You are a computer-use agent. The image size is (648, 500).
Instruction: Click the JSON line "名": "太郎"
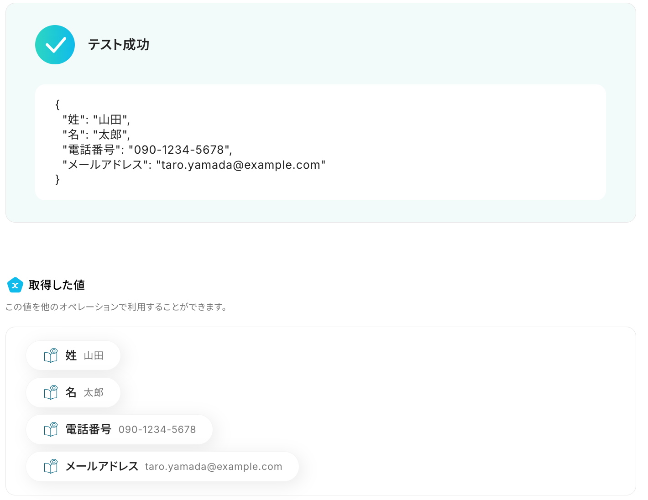96,135
